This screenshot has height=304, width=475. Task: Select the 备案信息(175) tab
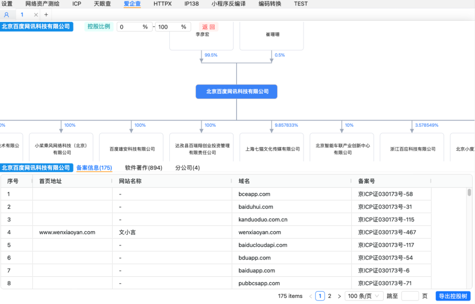(x=94, y=168)
